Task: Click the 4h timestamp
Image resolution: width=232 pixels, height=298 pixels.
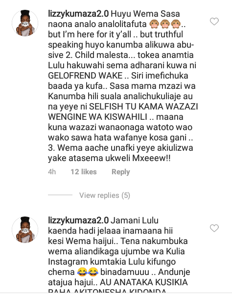Action: [52, 172]
